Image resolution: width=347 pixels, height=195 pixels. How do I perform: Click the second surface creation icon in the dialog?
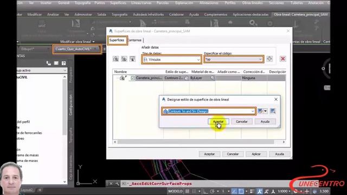click(x=124, y=59)
